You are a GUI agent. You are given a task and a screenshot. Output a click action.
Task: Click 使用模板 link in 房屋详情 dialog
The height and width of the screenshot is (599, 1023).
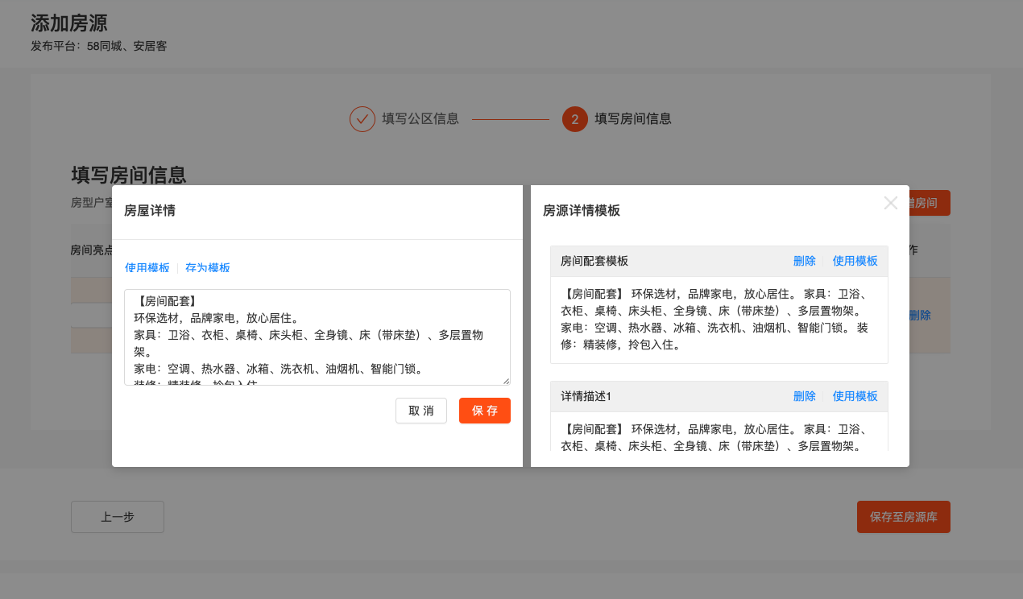[x=147, y=268]
